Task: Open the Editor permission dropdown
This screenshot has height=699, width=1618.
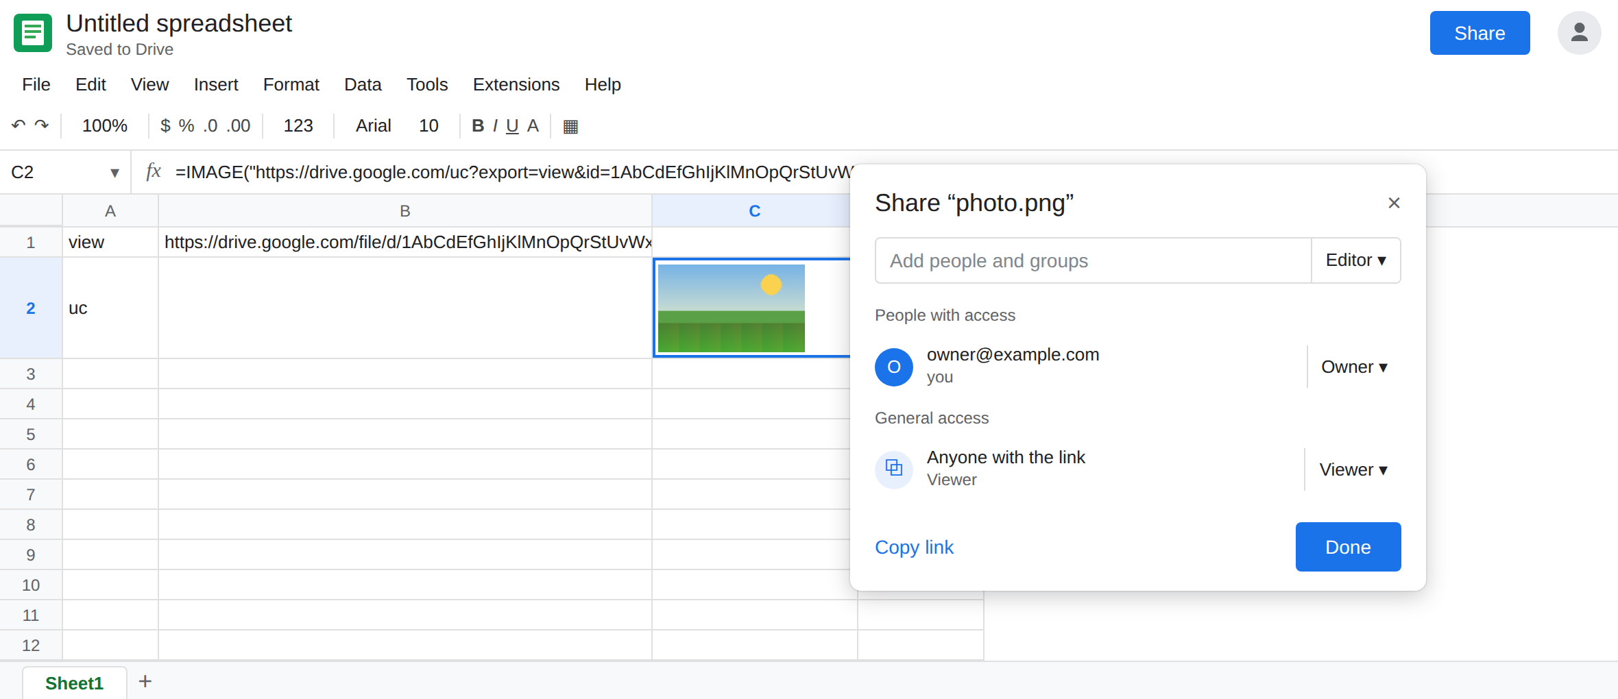Action: click(x=1355, y=260)
